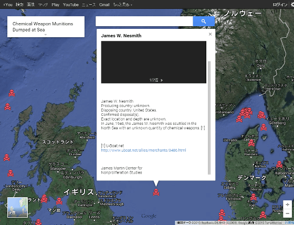
Task: Open Gmail in the top bar
Action: (x=104, y=5)
